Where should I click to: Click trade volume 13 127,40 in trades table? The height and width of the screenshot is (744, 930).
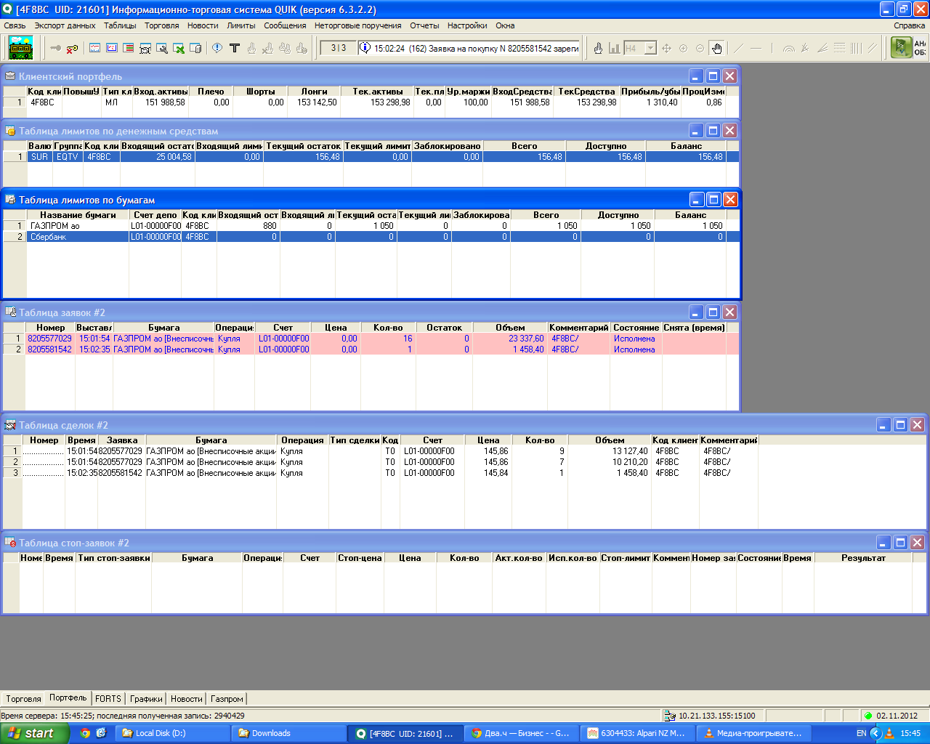tap(629, 451)
